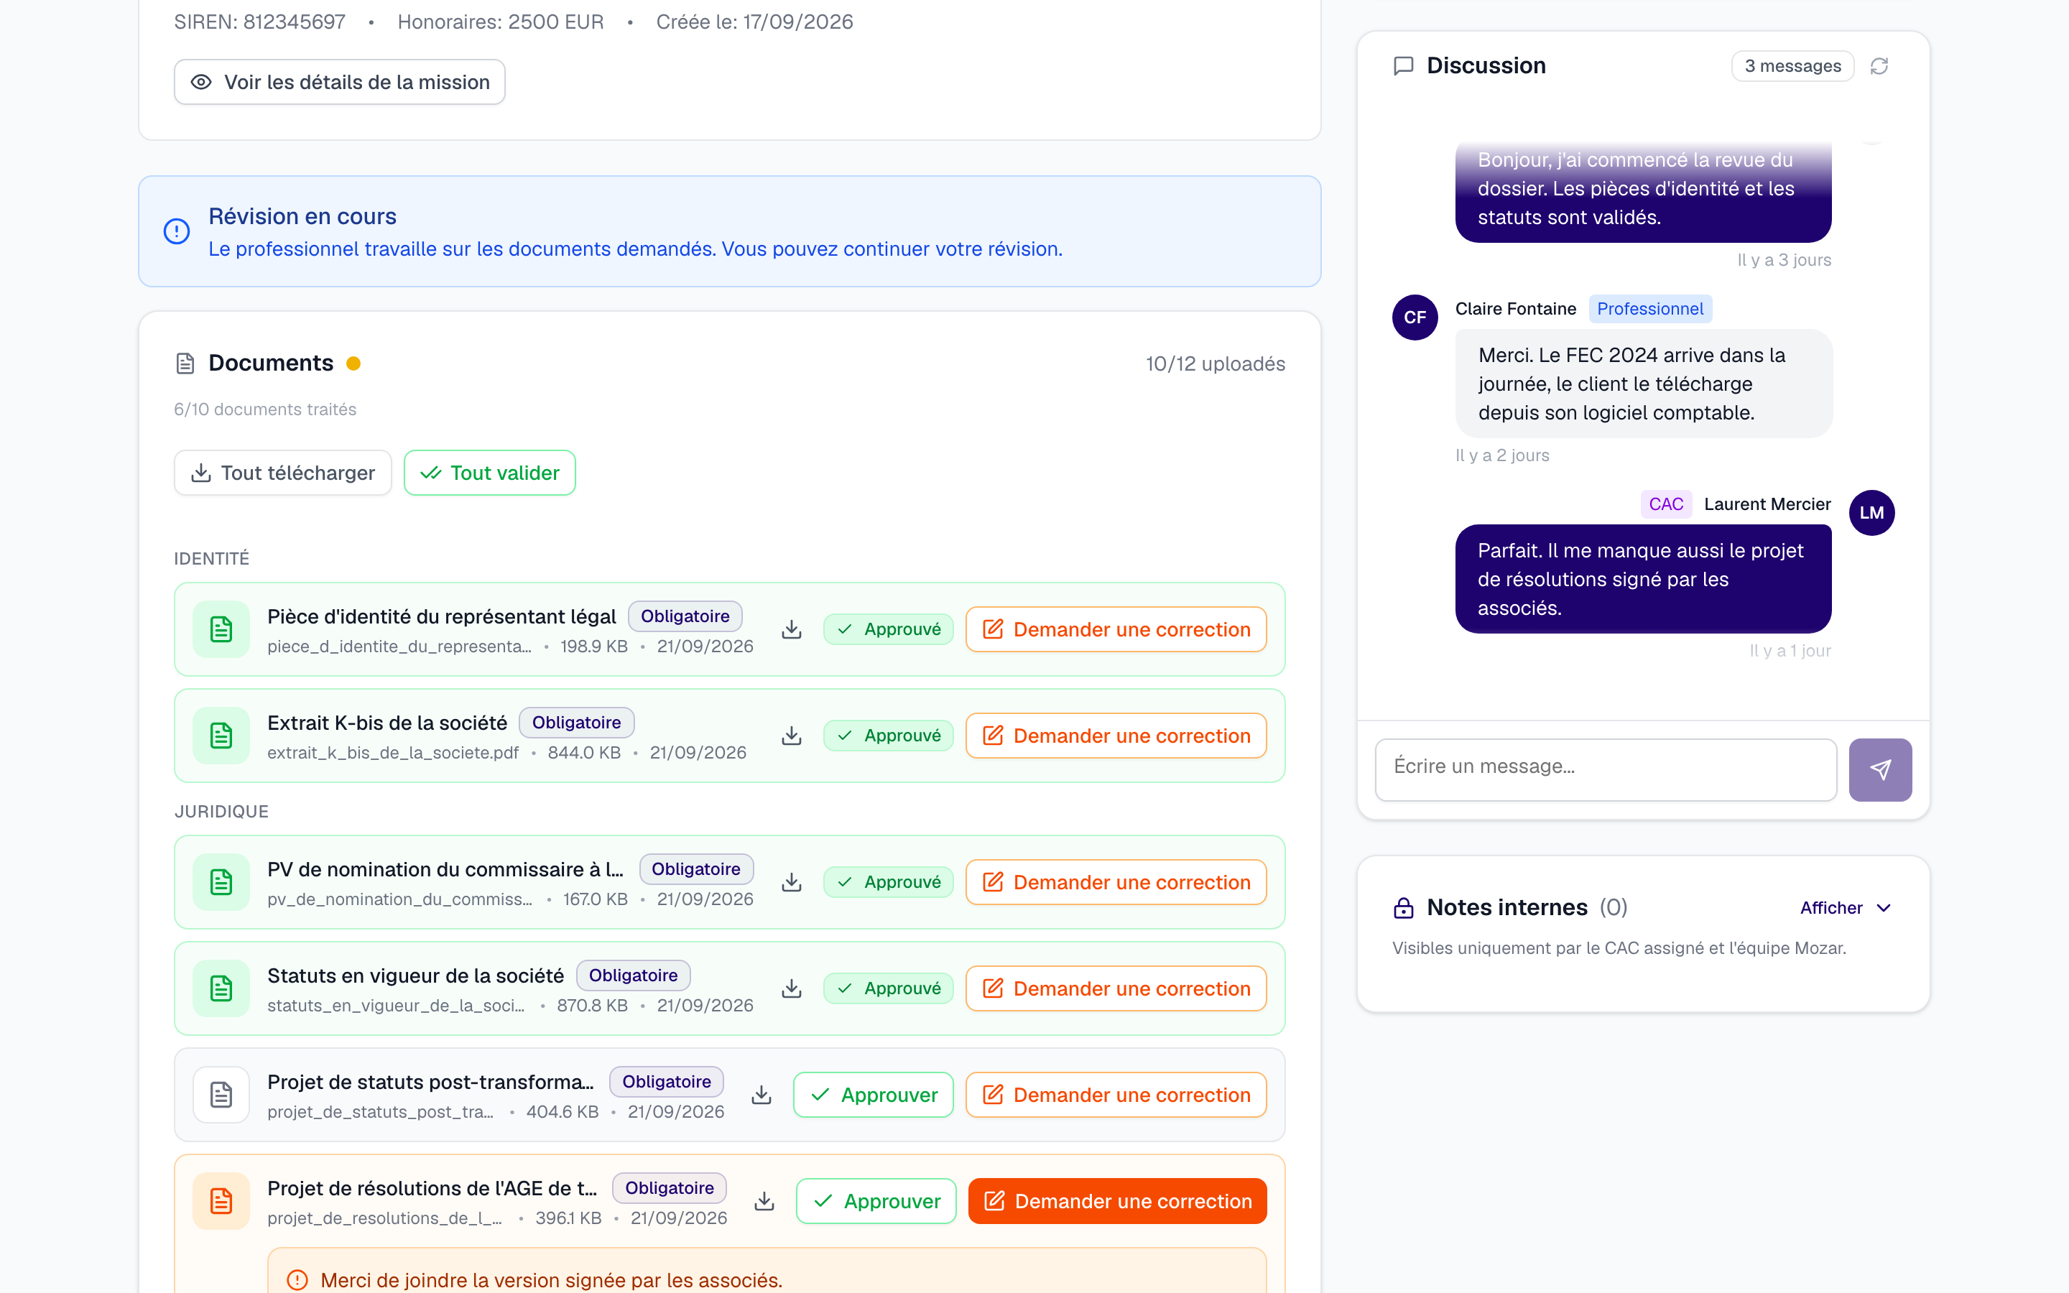Click the green document icon for Extrait K-bis
The image size is (2069, 1293).
(x=221, y=736)
